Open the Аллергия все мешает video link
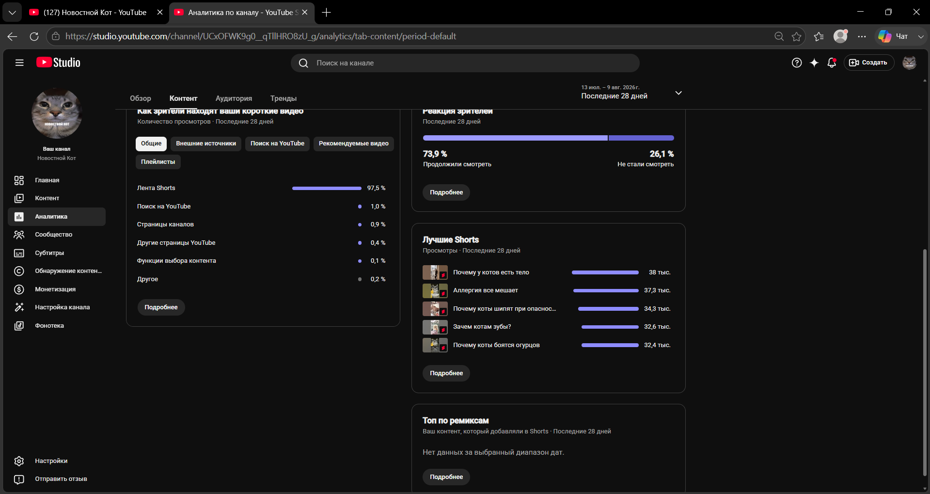Screen dimensions: 930x494 [486, 290]
